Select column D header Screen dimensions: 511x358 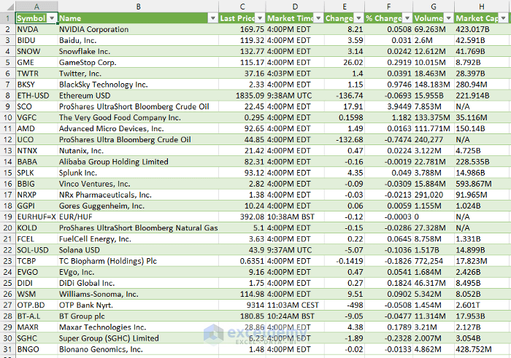[295, 7]
